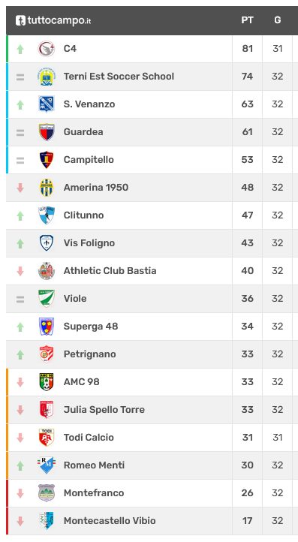This screenshot has height=542, width=298.
Task: Open the Superga 48 team link
Action: click(x=91, y=327)
